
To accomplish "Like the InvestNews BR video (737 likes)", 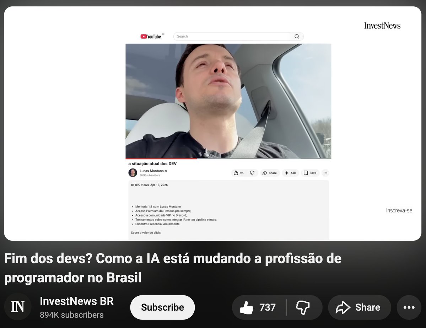I will [x=259, y=307].
